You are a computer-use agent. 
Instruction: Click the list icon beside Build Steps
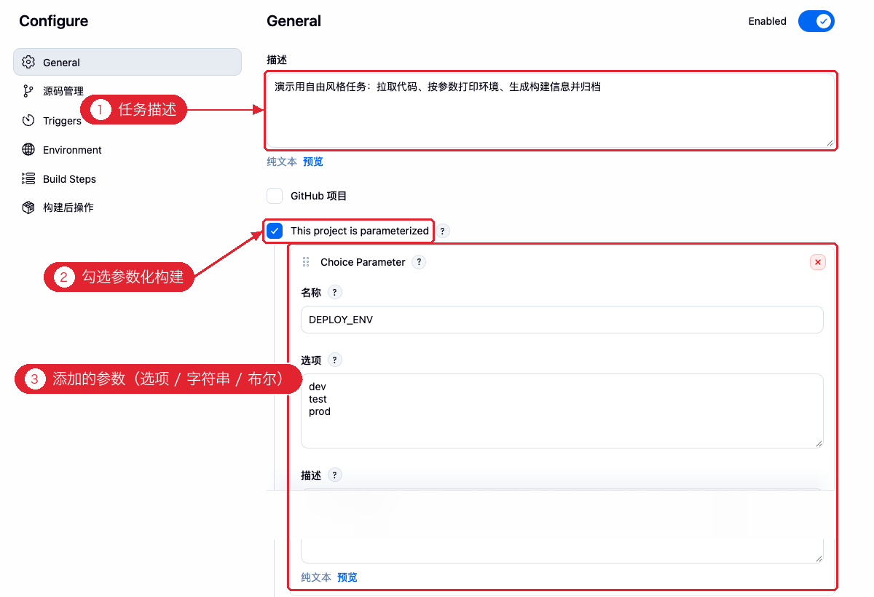pos(28,178)
